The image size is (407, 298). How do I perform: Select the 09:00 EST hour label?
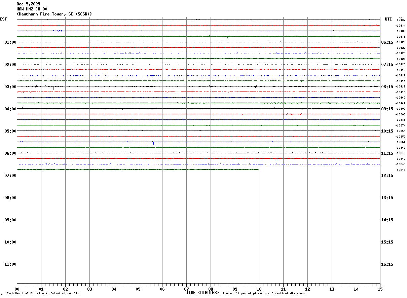(10, 220)
